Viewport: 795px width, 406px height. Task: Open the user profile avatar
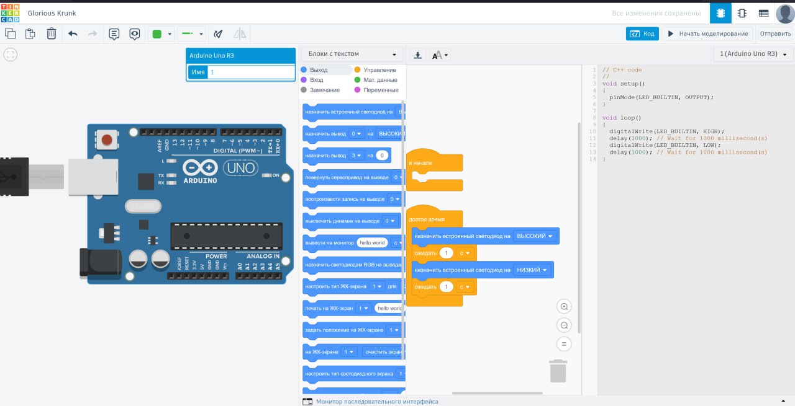pyautogui.click(x=785, y=13)
